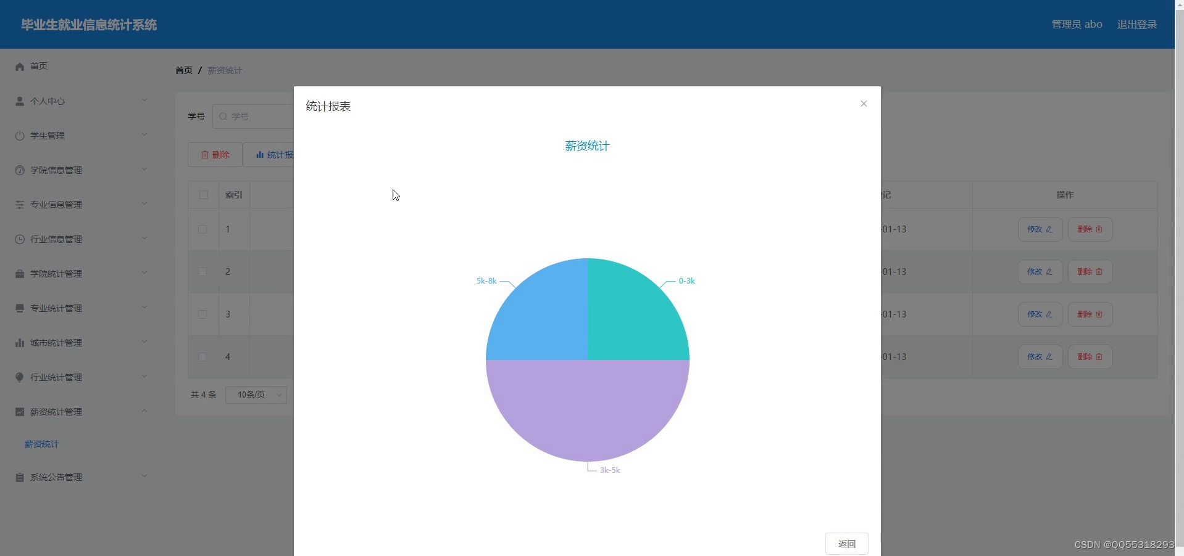The width and height of the screenshot is (1184, 556).
Task: Click the home icon beside 首页 in sidebar
Action: (x=20, y=67)
